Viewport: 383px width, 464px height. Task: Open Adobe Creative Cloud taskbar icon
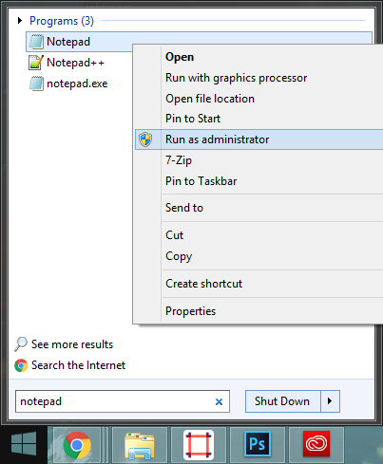click(x=316, y=445)
